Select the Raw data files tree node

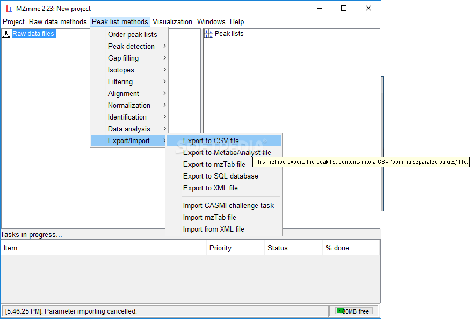[33, 34]
